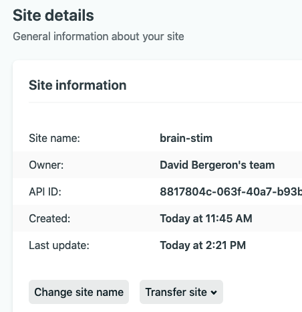Viewport: 302px width, 312px height.
Task: Click the David Bergeron's team owner value
Action: (217, 165)
